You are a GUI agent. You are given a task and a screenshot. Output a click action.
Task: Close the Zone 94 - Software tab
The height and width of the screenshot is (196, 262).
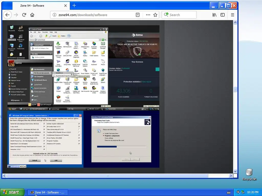65,6
